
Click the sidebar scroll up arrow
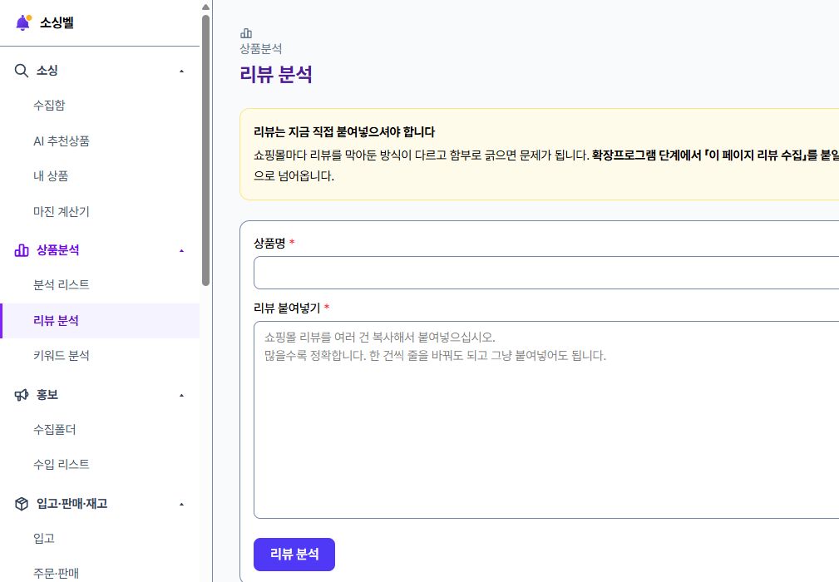(205, 7)
